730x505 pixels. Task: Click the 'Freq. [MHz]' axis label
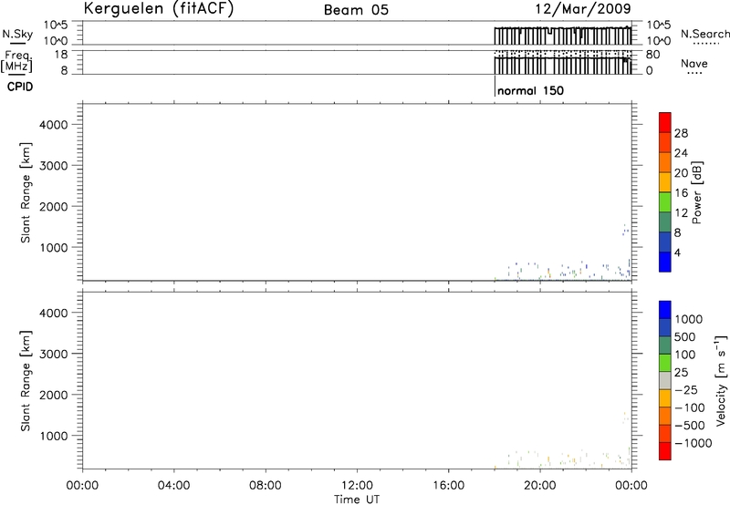pos(17,61)
